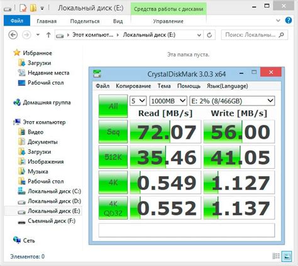Click Этот компьют... in the address path
The width and height of the screenshot is (298, 266).
point(92,35)
